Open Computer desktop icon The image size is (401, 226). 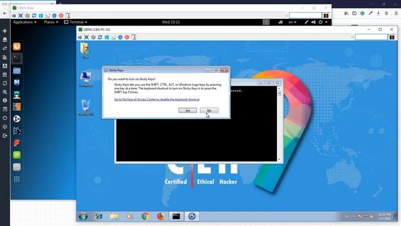(x=86, y=80)
